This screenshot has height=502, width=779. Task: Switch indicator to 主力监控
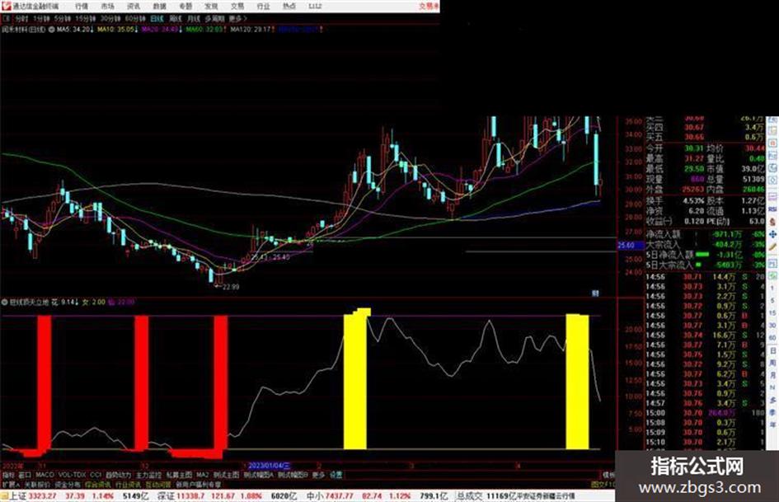click(148, 475)
